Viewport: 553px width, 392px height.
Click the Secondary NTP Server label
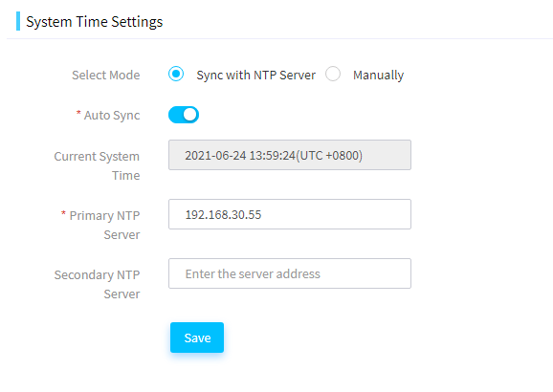point(97,284)
